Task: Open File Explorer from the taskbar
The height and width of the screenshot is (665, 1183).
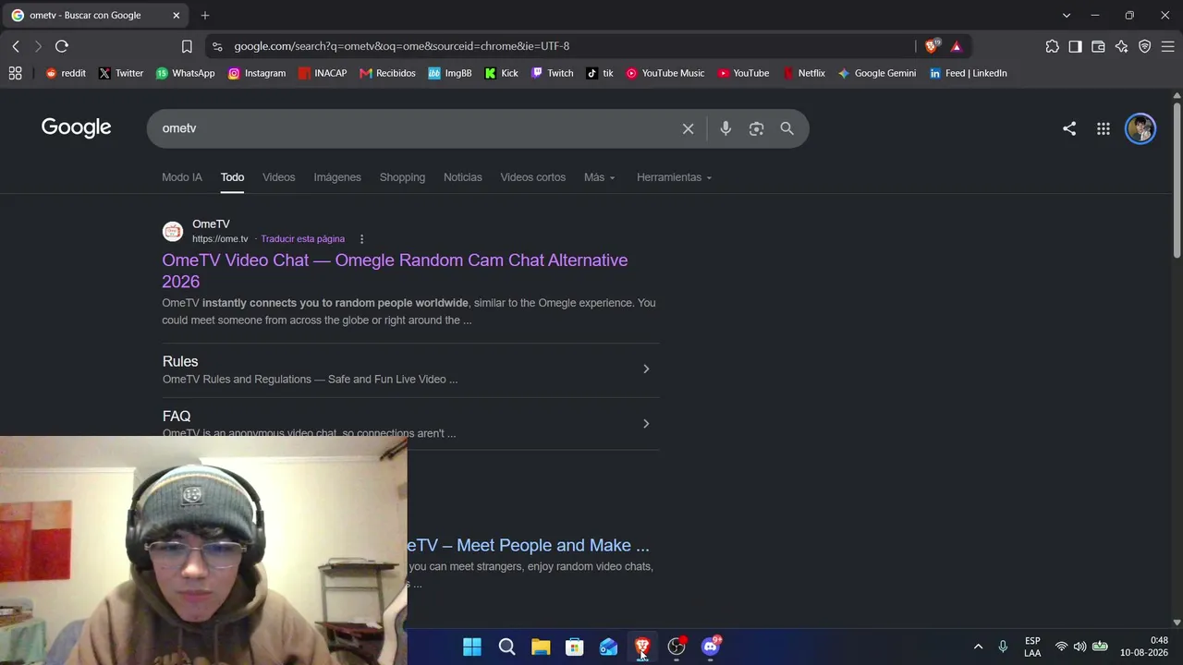Action: [x=541, y=647]
